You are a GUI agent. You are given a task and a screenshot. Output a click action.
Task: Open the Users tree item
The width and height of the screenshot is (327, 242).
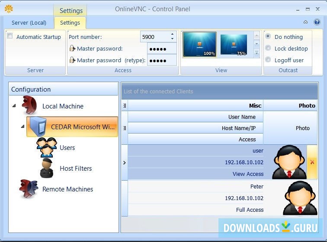(x=67, y=147)
